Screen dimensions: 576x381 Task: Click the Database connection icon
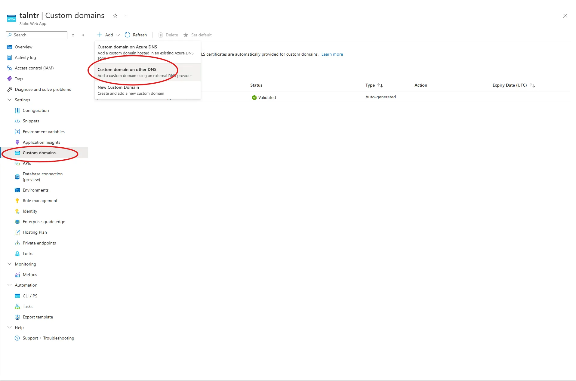click(x=17, y=177)
